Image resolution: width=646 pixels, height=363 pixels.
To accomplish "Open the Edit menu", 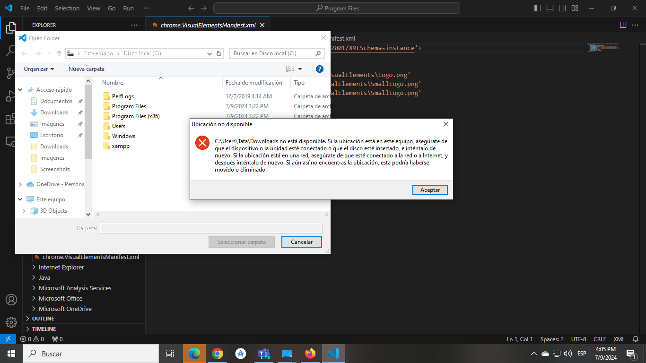I will [42, 8].
